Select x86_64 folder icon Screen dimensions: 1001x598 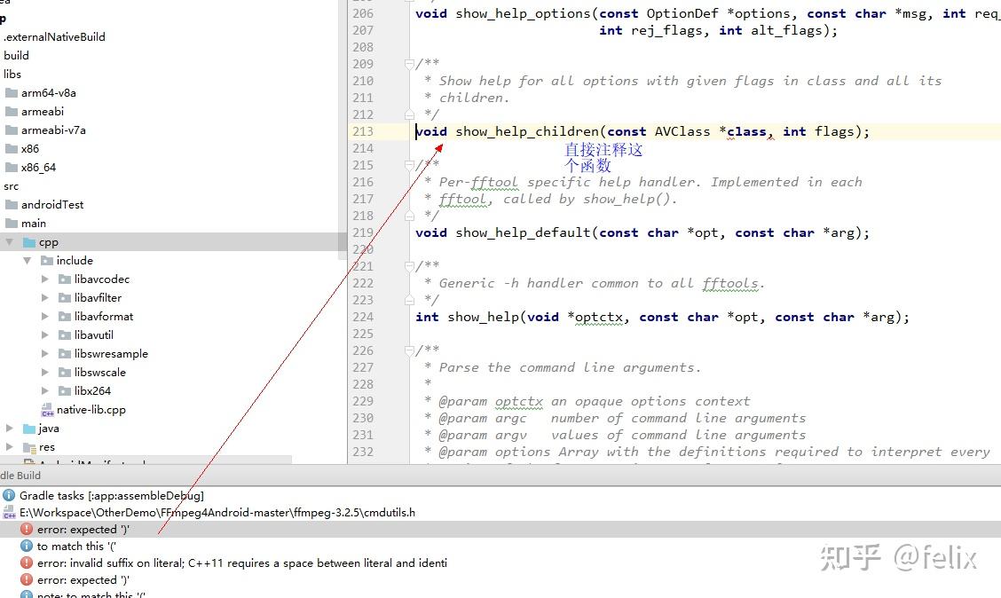pos(12,167)
